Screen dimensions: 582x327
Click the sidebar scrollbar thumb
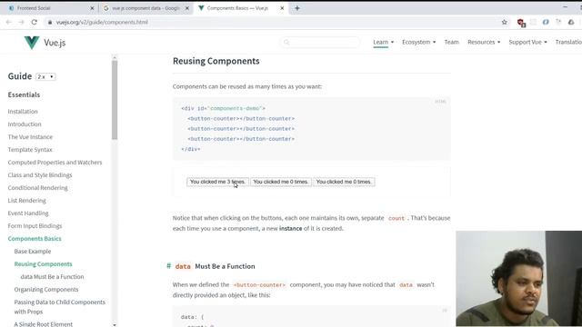(x=115, y=99)
